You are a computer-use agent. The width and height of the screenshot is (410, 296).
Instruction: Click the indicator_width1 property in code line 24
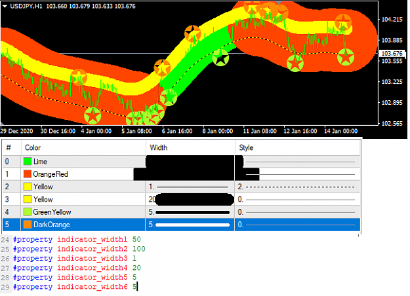coord(92,240)
